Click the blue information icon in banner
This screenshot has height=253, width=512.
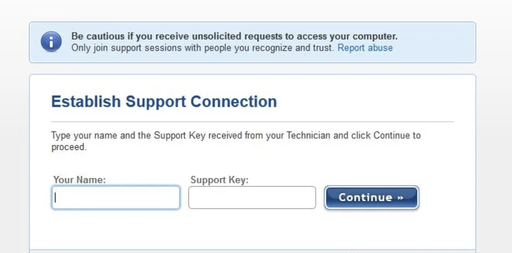coord(50,42)
